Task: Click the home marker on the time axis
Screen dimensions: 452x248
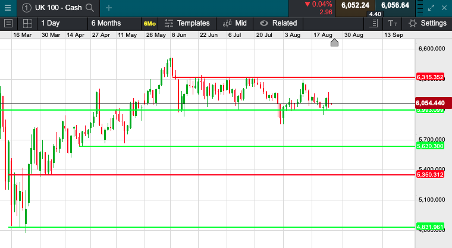Action: click(x=334, y=43)
